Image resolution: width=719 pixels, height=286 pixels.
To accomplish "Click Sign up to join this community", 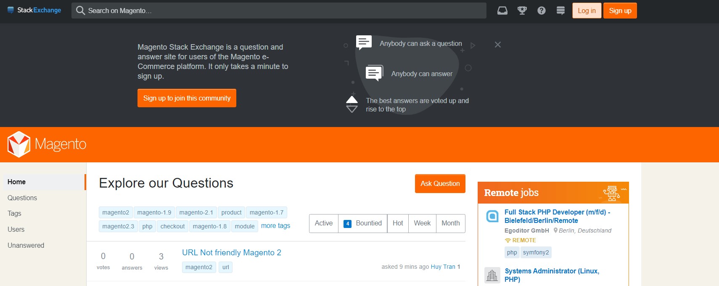I will coord(187,98).
